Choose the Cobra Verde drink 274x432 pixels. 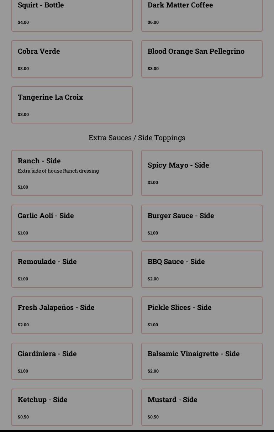tap(72, 59)
